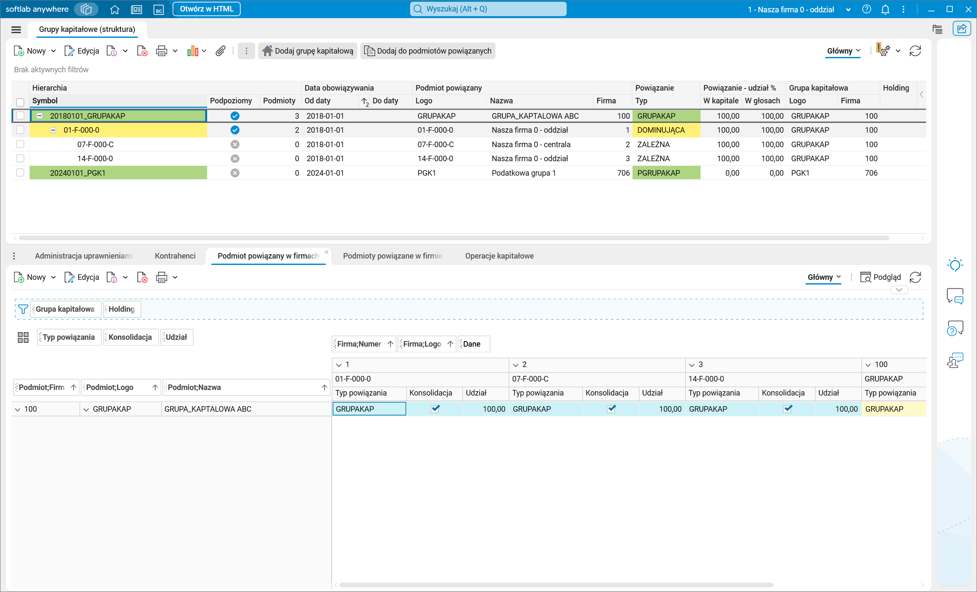977x592 pixels.
Task: Click the upper grid horizontal scrollbar
Action: pyautogui.click(x=453, y=238)
